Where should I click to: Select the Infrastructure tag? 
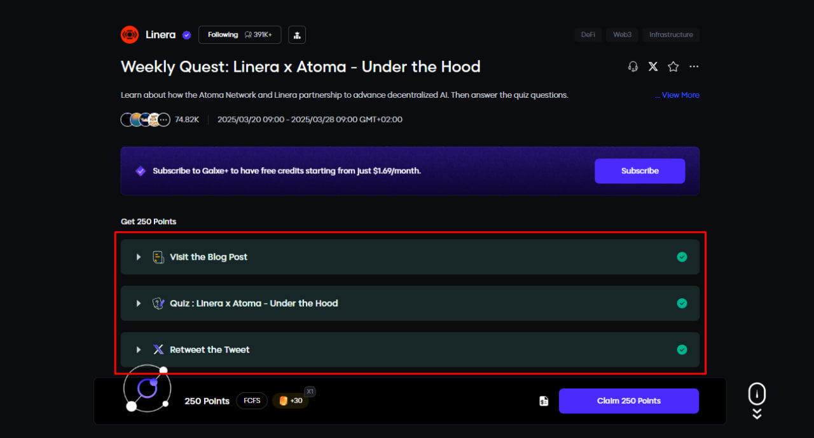pyautogui.click(x=671, y=35)
